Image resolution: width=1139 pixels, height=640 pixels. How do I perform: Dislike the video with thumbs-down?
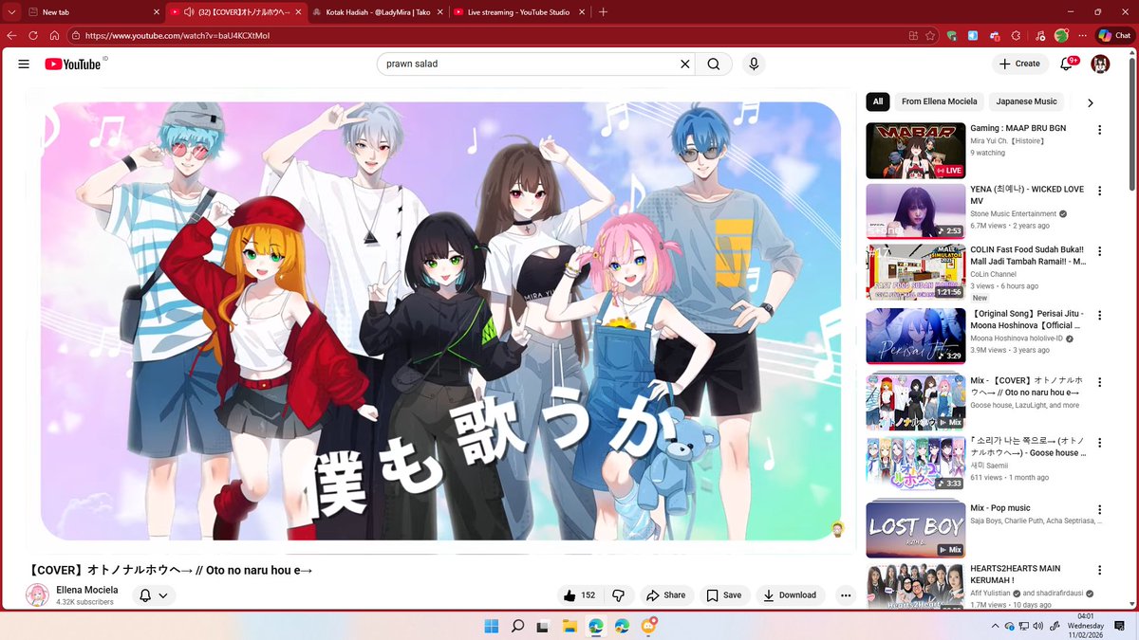coord(618,595)
